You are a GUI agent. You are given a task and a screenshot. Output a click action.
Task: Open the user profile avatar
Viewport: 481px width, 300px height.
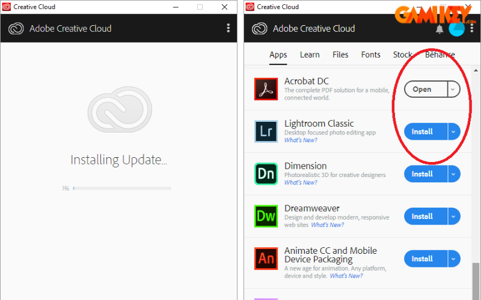[x=456, y=28]
